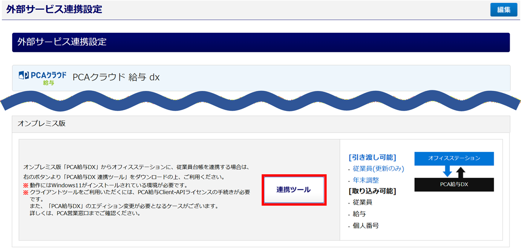This screenshot has width=521, height=250.
Task: Click the PCAクラウド 給与 dx title
Action: pos(116,77)
